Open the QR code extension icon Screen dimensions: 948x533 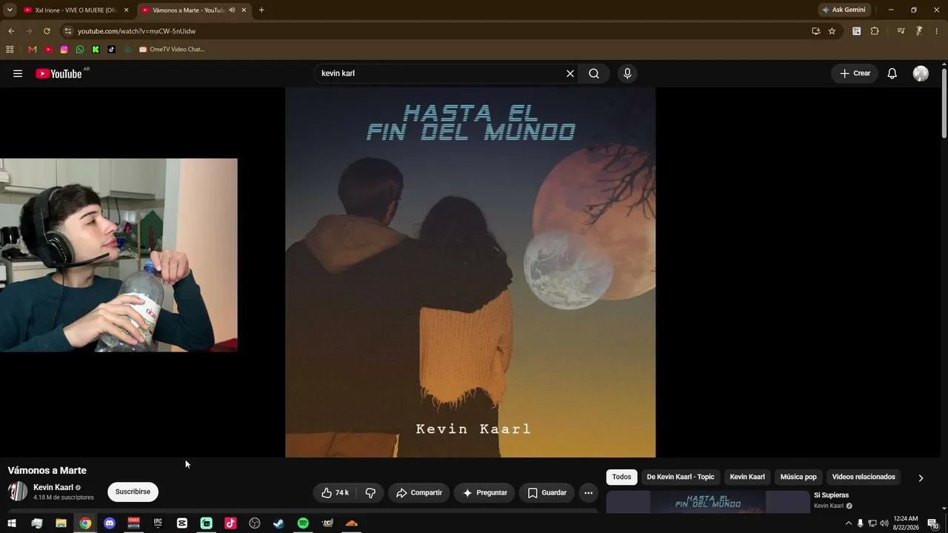pos(856,31)
